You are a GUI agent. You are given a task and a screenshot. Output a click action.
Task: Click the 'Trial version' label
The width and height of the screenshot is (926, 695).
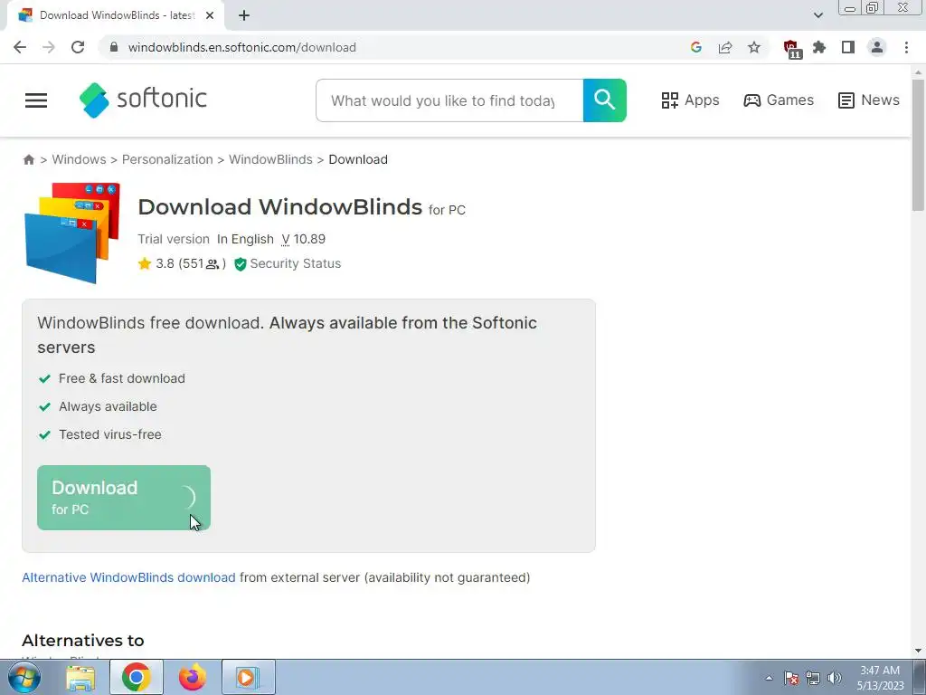(174, 239)
